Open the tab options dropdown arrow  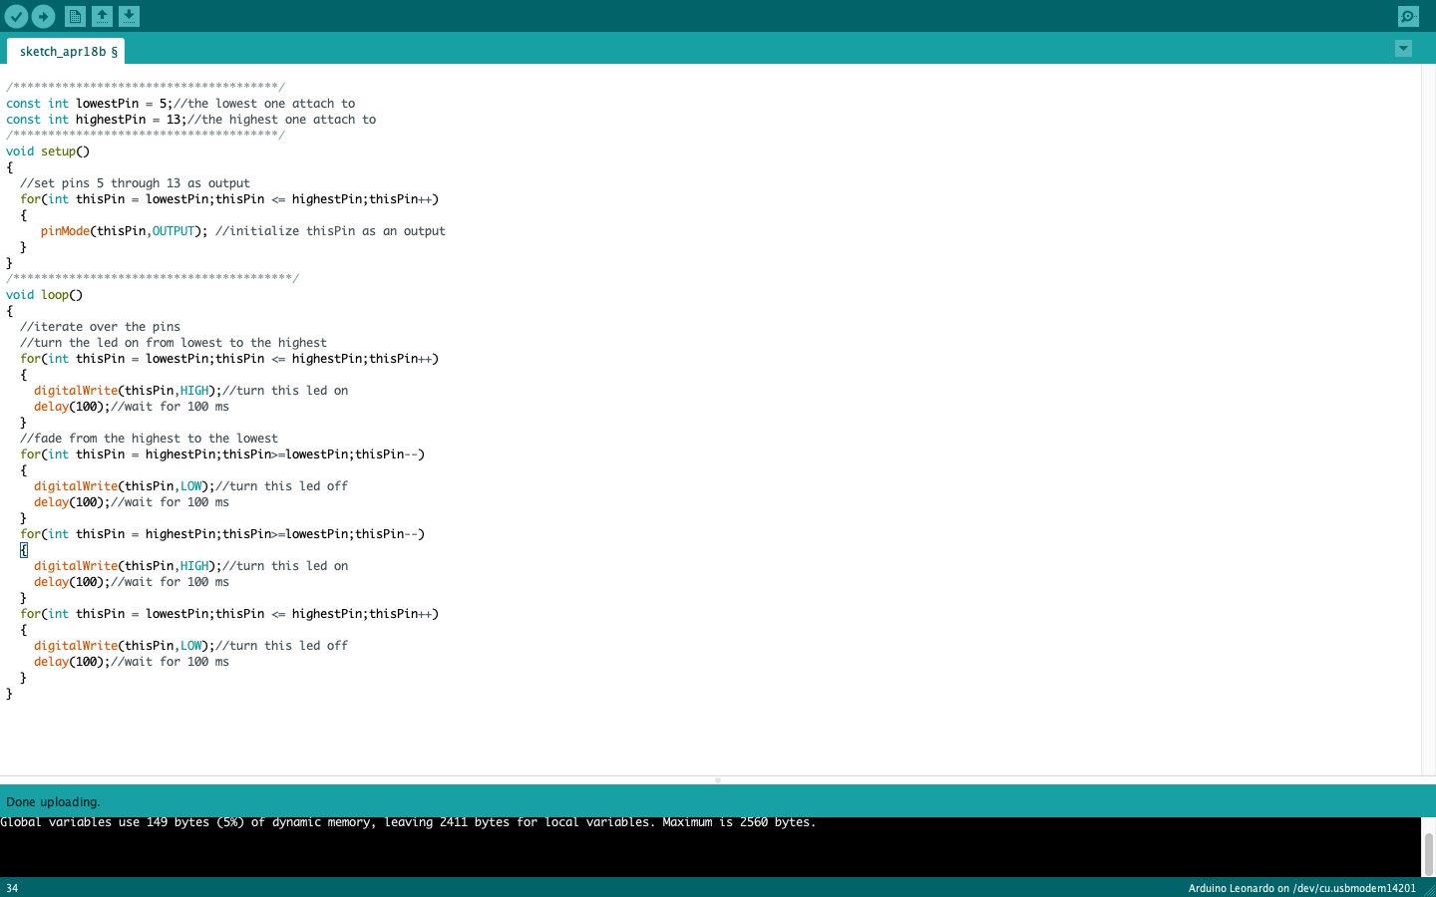[x=1403, y=49]
